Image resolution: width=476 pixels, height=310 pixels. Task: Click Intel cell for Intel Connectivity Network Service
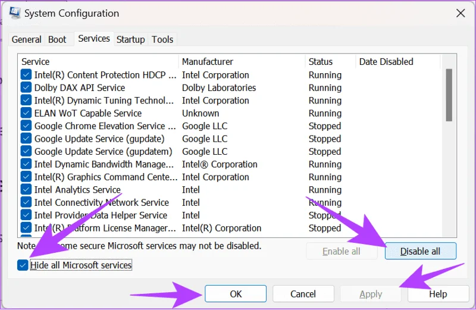[190, 202]
